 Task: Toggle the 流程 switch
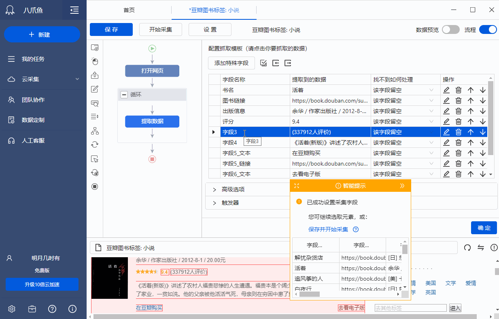coord(488,29)
